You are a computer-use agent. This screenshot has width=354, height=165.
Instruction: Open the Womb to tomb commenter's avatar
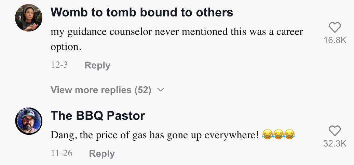[29, 18]
